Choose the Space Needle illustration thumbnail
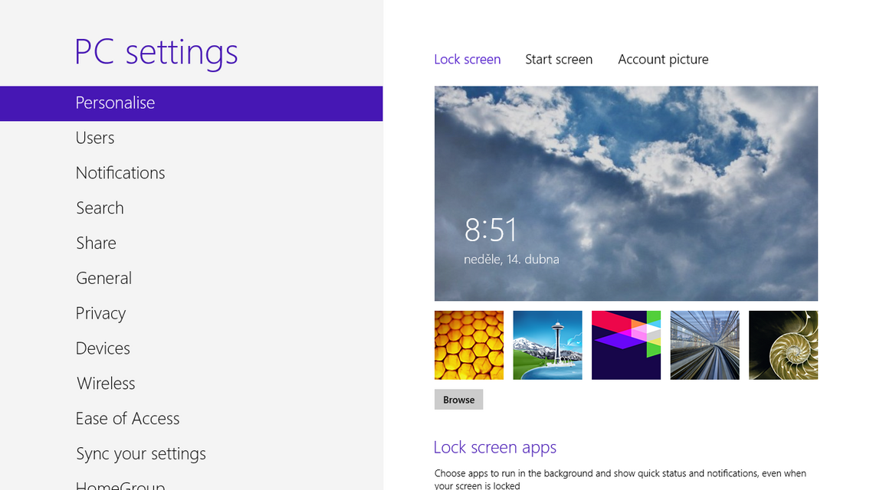Screen dimensions: 873x490 [x=547, y=345]
